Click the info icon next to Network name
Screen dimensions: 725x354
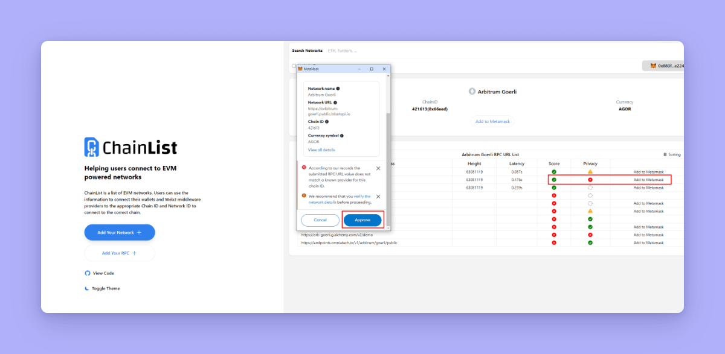tap(338, 89)
